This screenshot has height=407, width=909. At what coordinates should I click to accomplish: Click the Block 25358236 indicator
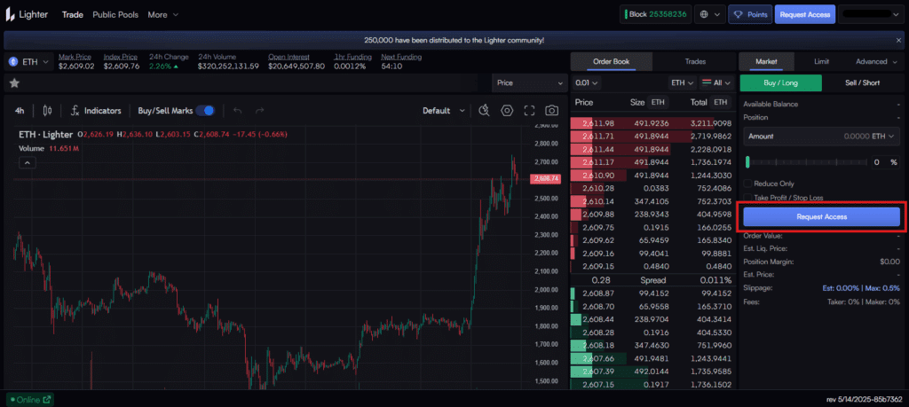point(656,14)
